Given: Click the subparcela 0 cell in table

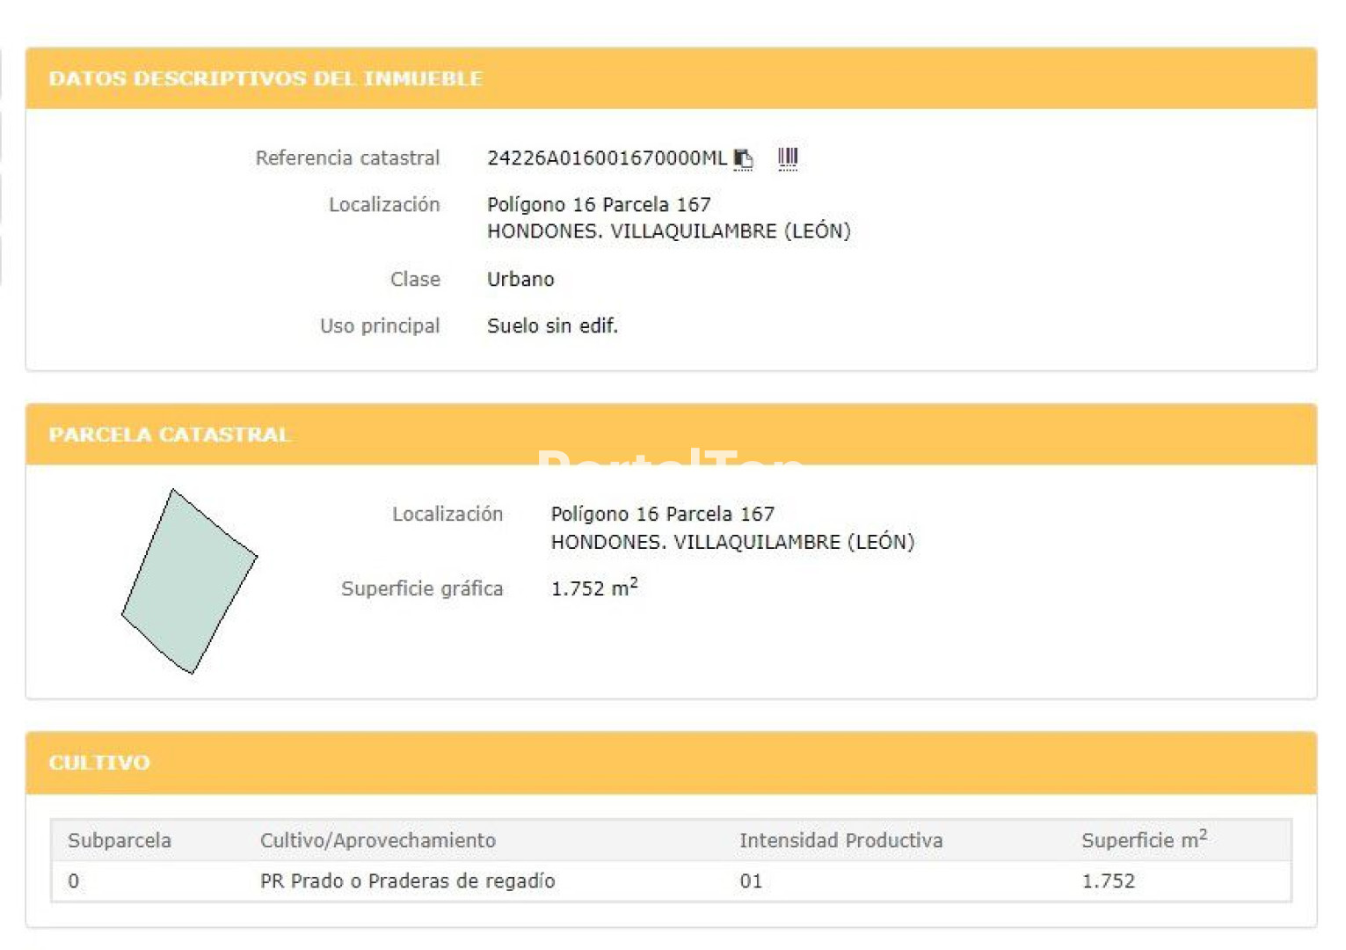Looking at the screenshot, I should coord(74,881).
